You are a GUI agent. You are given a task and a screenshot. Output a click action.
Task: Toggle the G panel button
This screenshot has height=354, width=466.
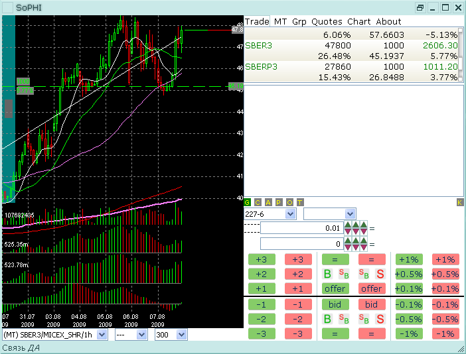(x=247, y=202)
